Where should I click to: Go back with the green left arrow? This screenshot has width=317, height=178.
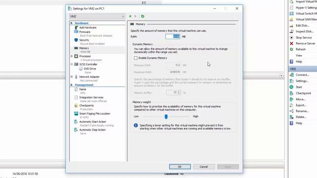pos(130,16)
